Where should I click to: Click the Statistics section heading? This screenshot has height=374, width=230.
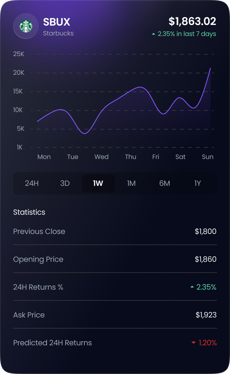coord(29,212)
